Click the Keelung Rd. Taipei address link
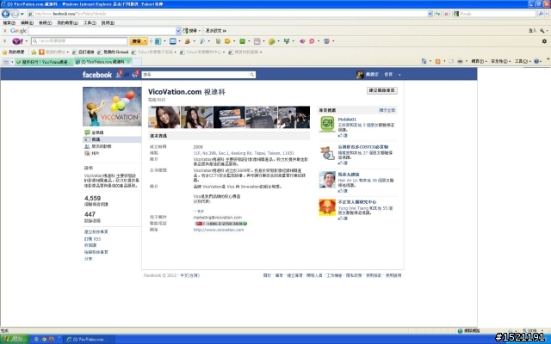This screenshot has height=344, width=551. pyautogui.click(x=244, y=153)
